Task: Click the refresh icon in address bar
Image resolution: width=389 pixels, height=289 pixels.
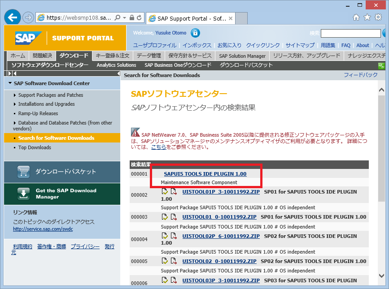Action: pyautogui.click(x=139, y=17)
